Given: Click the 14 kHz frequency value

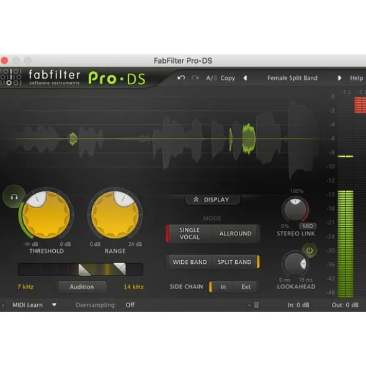Looking at the screenshot, I should click(x=133, y=287).
